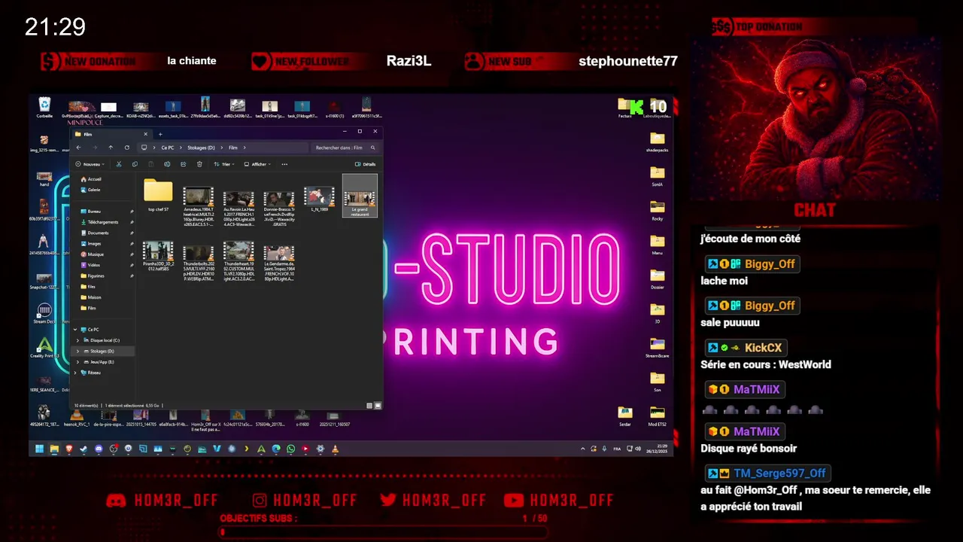Click the Delete trash icon
The image size is (963, 542).
pos(199,164)
